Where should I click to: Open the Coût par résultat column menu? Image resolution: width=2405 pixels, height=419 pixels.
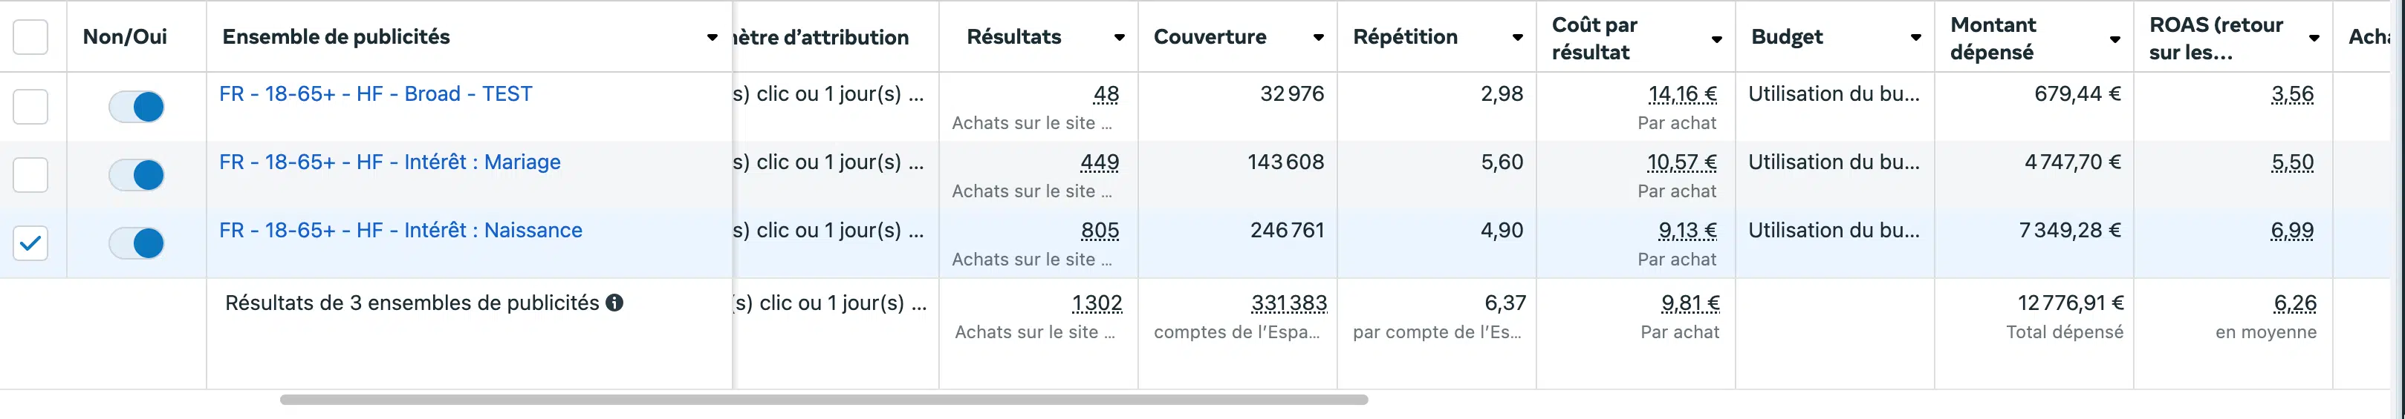(x=1716, y=38)
